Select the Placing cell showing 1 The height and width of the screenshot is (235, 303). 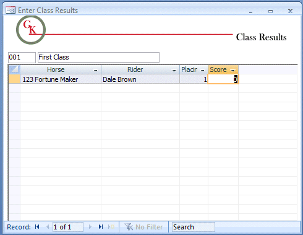(194, 79)
